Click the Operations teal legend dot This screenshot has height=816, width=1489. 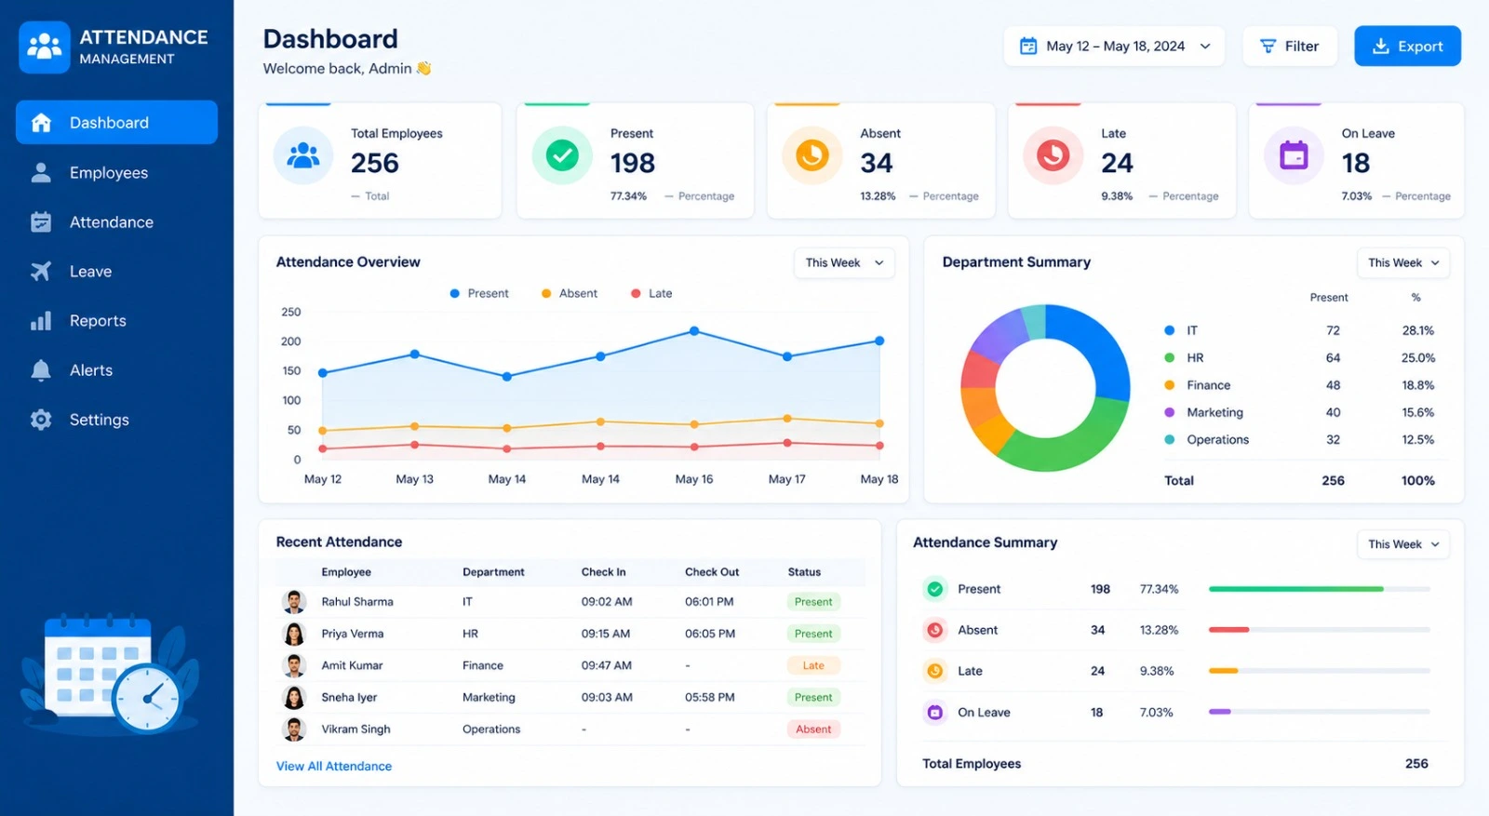[x=1169, y=439]
